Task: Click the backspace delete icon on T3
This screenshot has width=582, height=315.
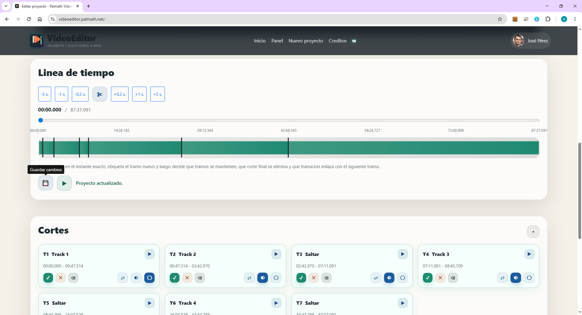Action: (326, 278)
